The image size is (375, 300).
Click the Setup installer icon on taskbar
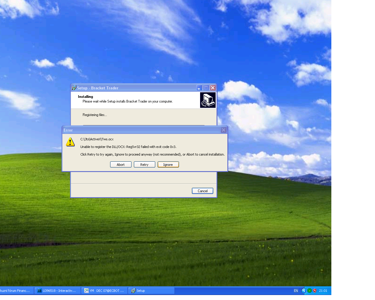click(x=133, y=291)
